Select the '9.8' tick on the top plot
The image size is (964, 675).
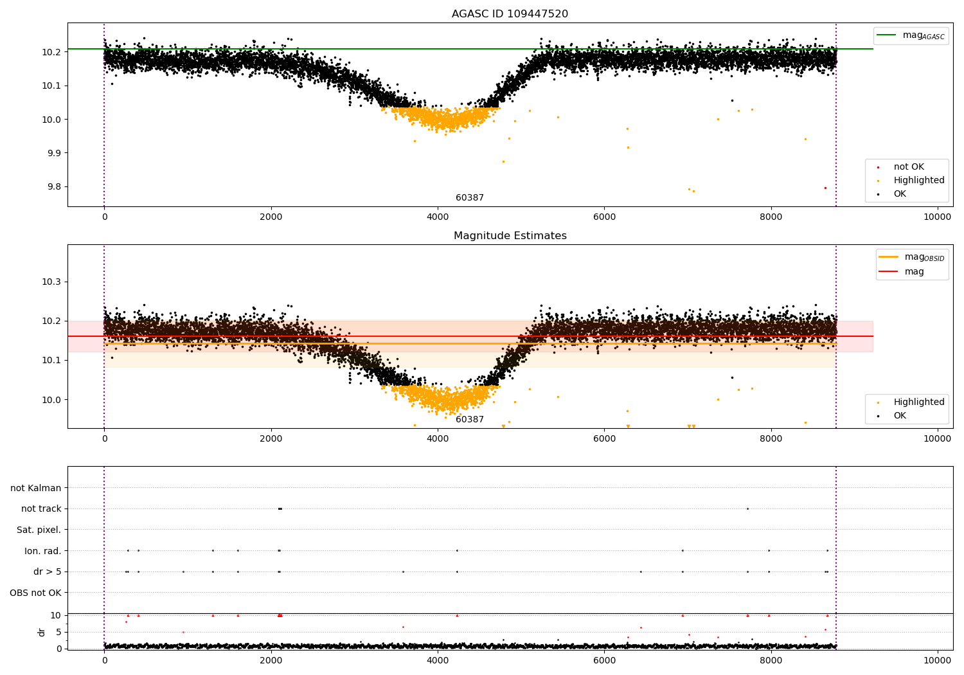53,187
